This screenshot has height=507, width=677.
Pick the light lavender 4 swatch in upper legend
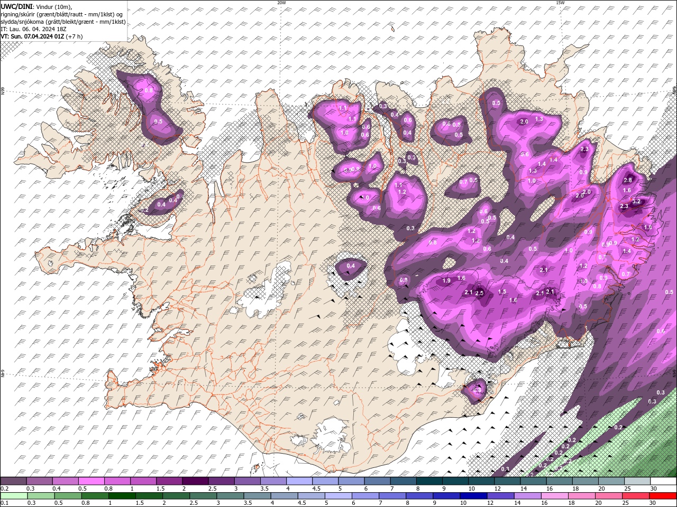point(299,481)
